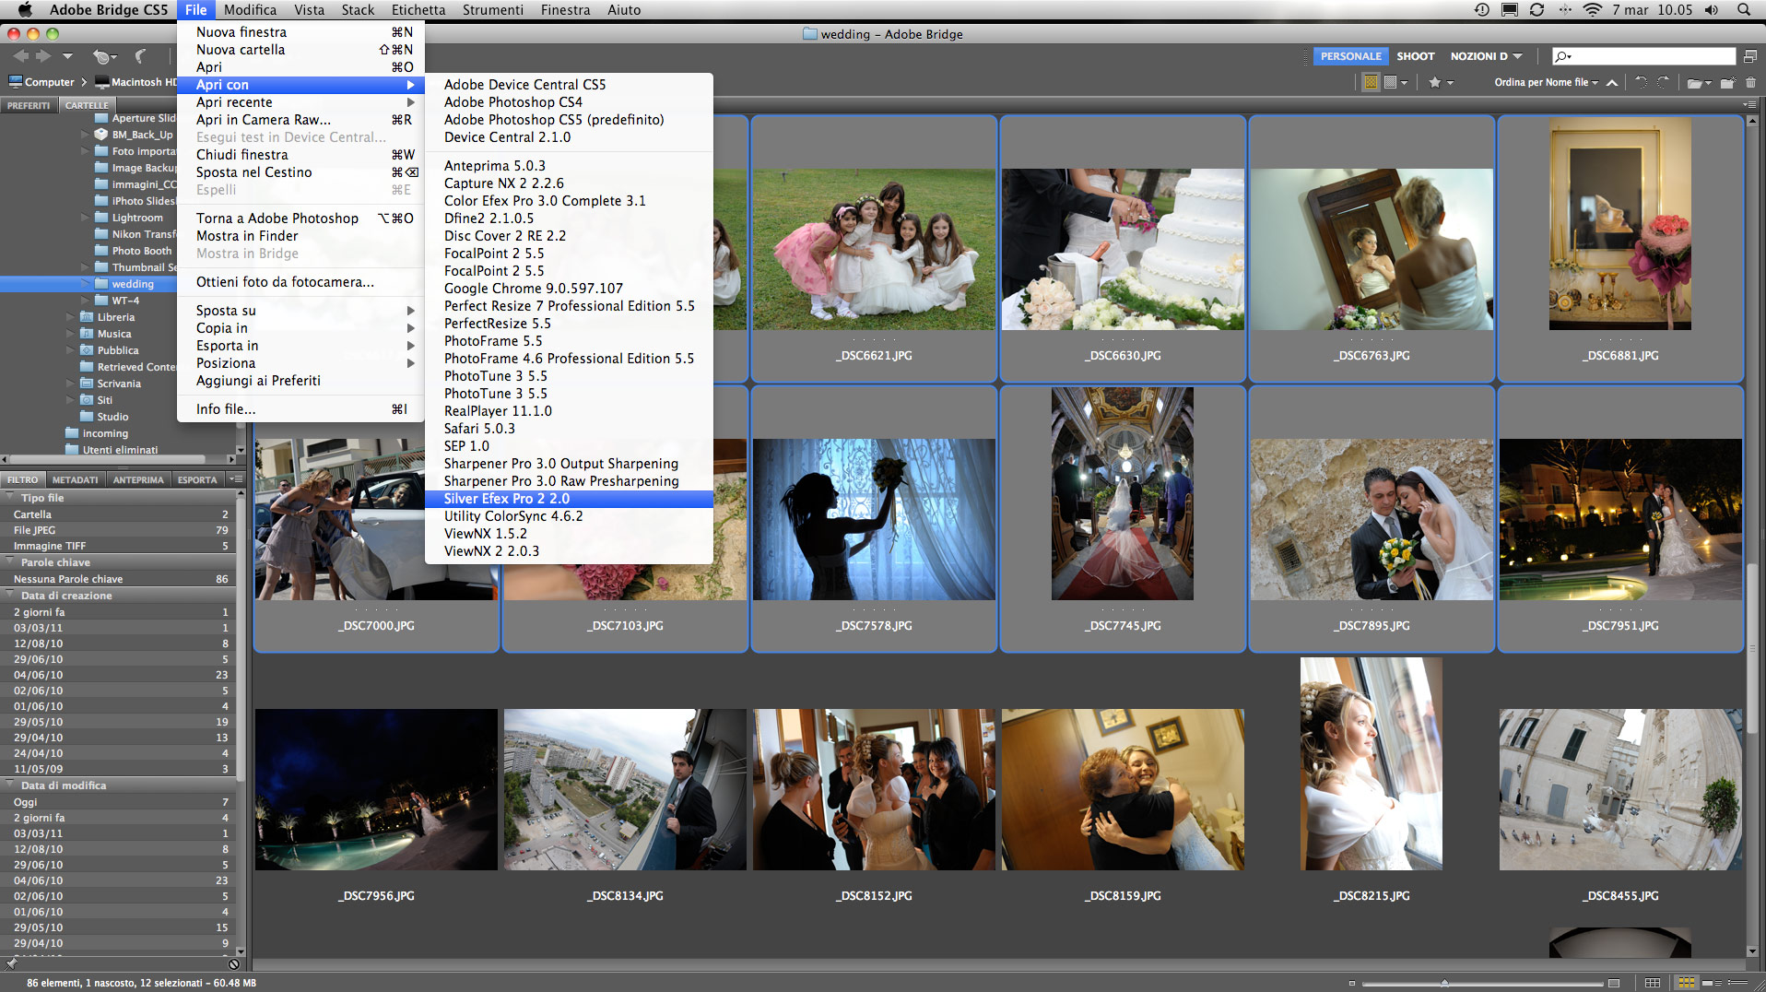Switch to details view icon
This screenshot has width=1766, height=992.
pos(1712,983)
